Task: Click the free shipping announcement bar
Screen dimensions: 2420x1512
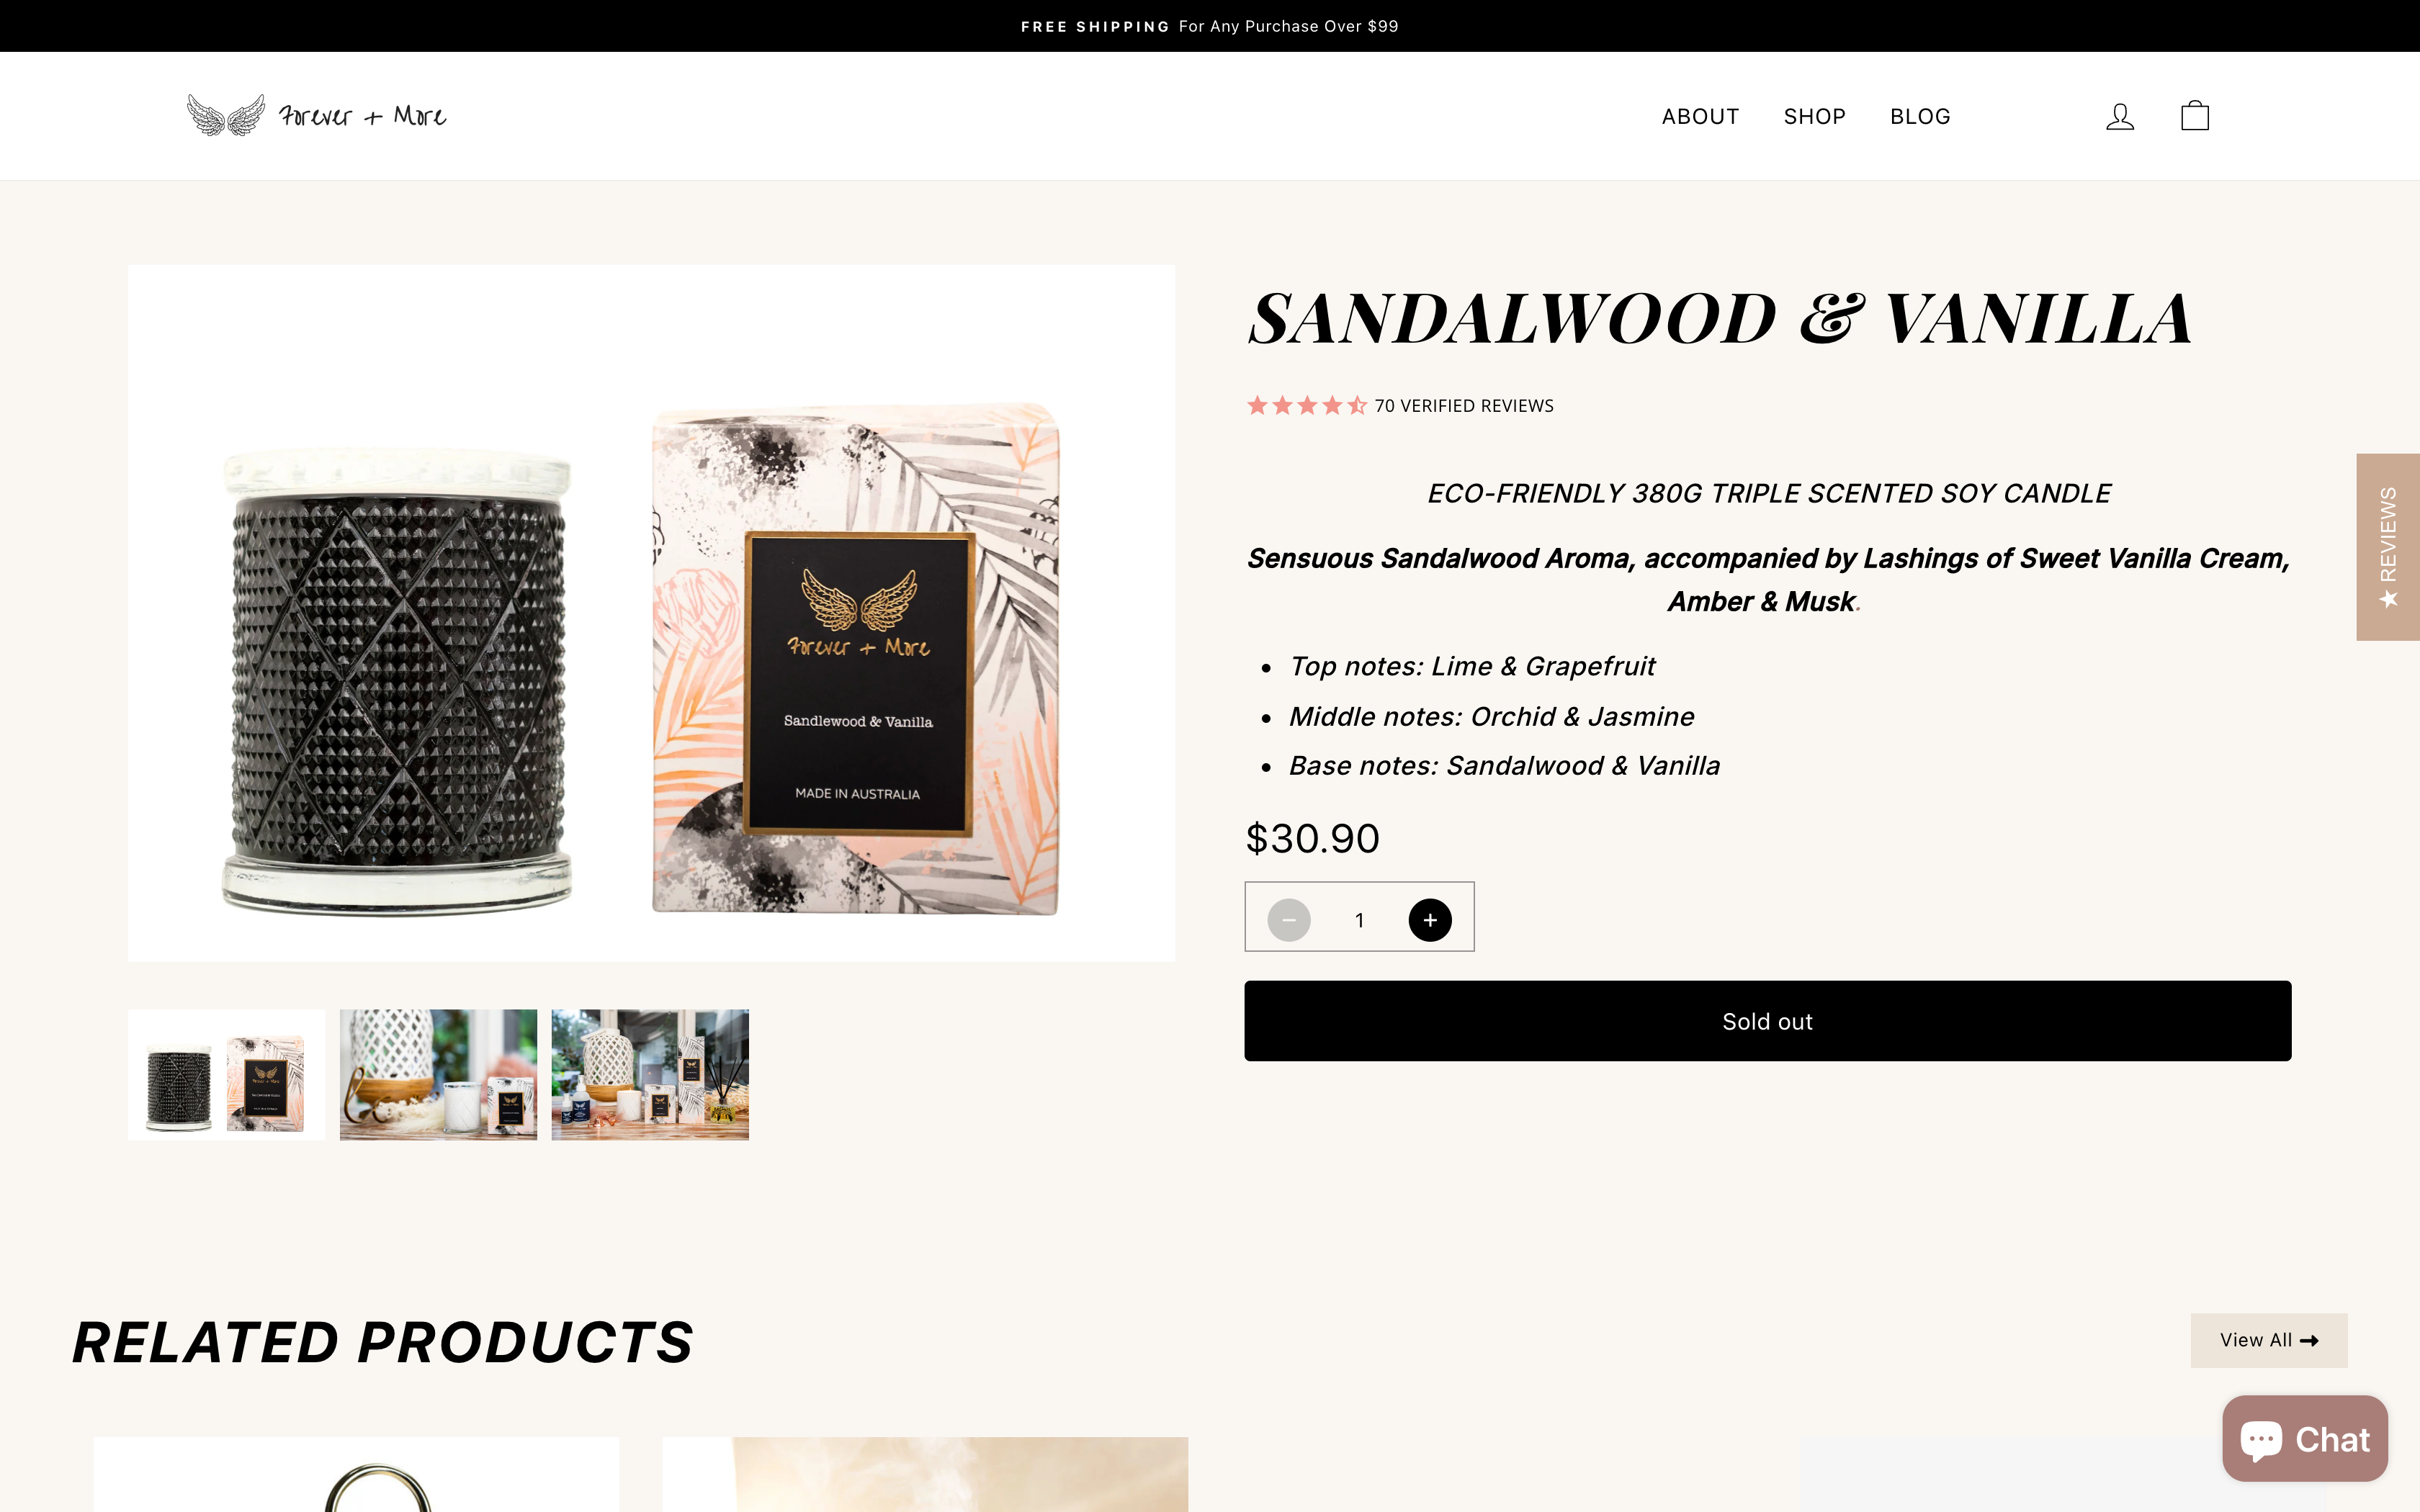Action: (1210, 26)
